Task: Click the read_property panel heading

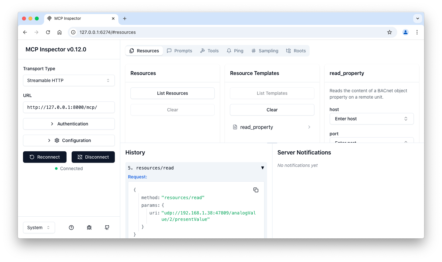Action: coord(347,73)
